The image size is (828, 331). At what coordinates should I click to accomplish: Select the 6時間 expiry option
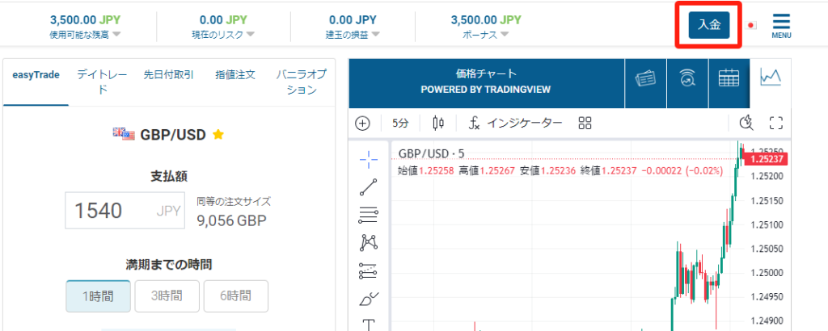(x=235, y=295)
